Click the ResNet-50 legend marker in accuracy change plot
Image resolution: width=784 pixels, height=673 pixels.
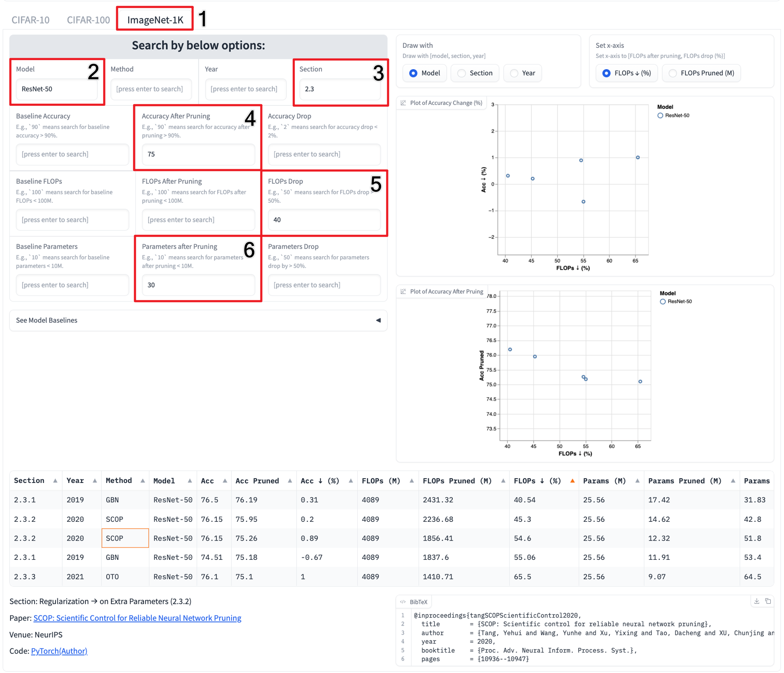[660, 116]
